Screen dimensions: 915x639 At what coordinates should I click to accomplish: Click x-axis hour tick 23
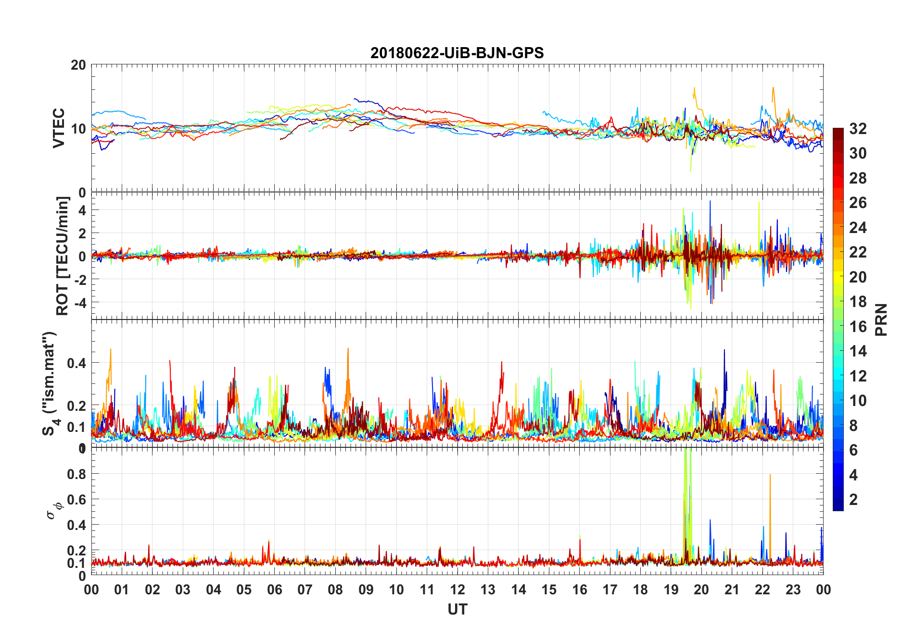pyautogui.click(x=793, y=590)
